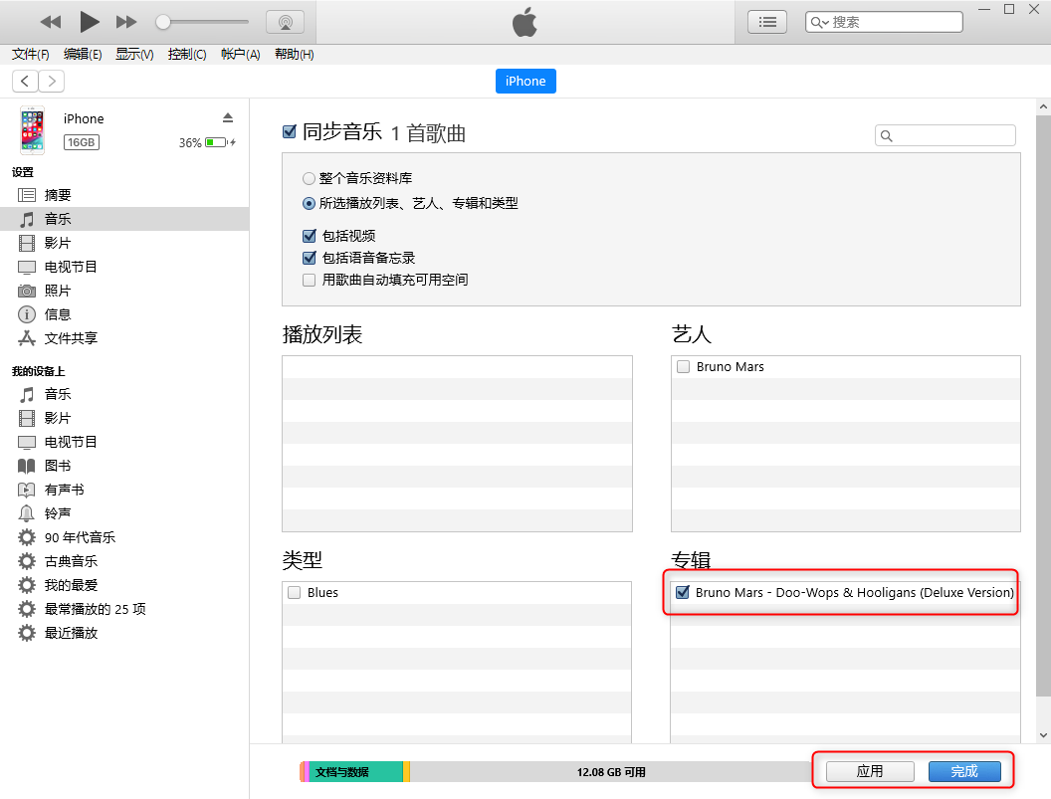Check the Blues genre checkbox
Viewport: 1051px width, 799px height.
click(x=295, y=593)
